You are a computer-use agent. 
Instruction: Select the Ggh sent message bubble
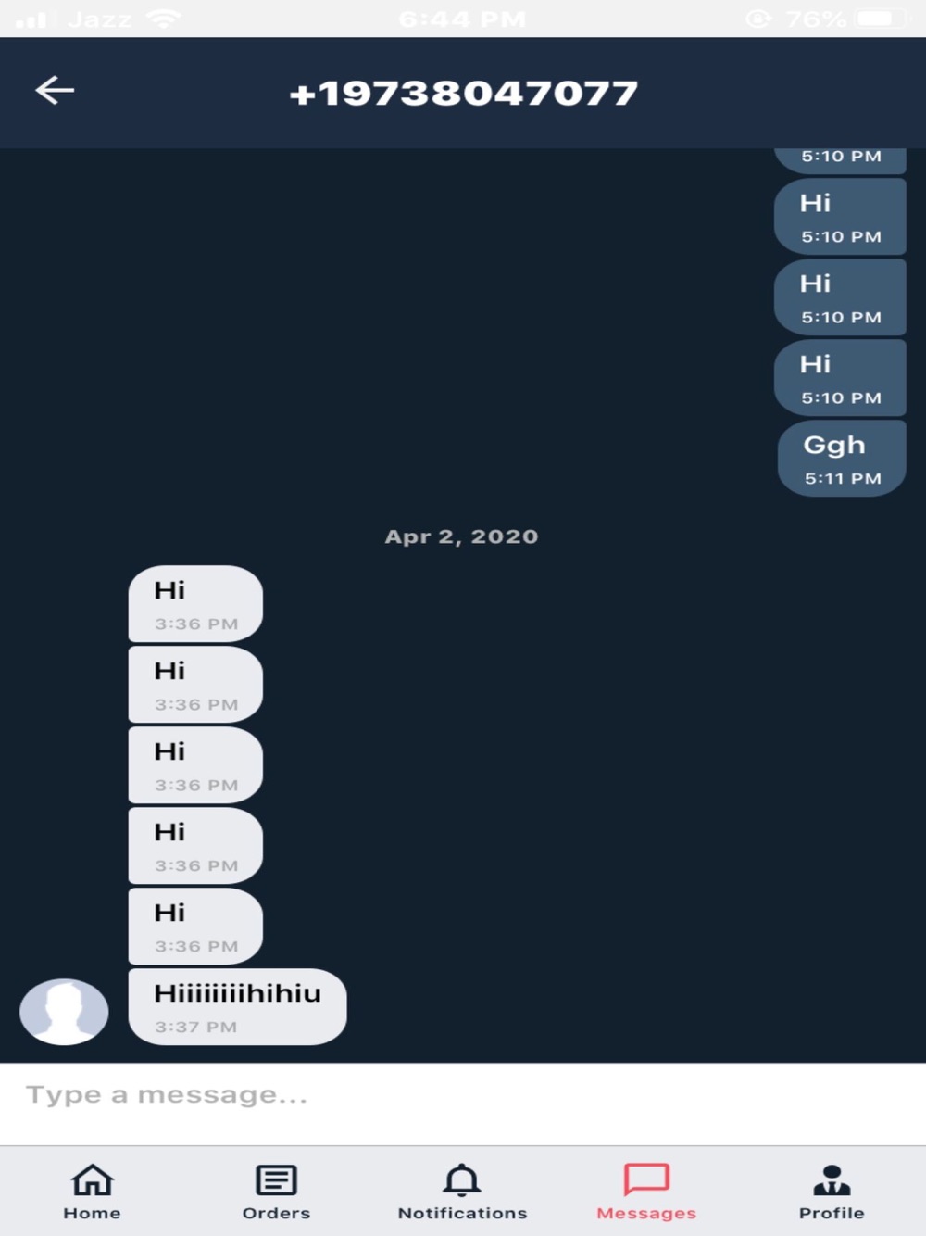(841, 459)
